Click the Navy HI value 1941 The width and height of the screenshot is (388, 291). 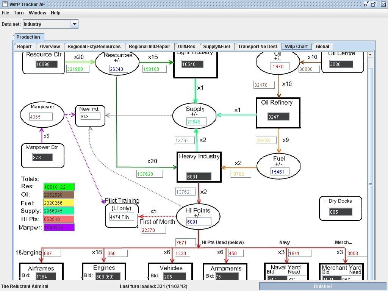click(x=300, y=253)
